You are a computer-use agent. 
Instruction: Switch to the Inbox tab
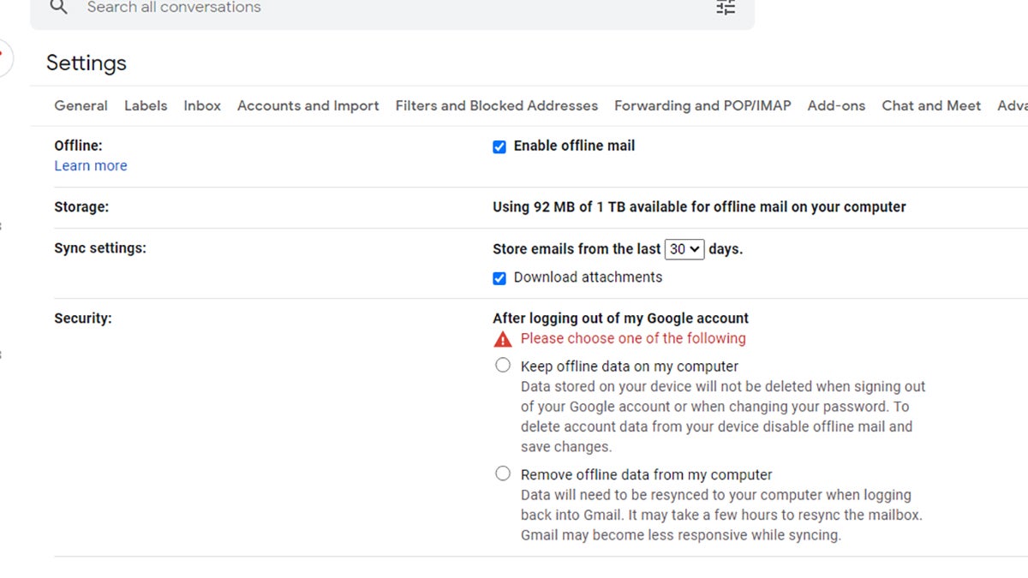(202, 105)
